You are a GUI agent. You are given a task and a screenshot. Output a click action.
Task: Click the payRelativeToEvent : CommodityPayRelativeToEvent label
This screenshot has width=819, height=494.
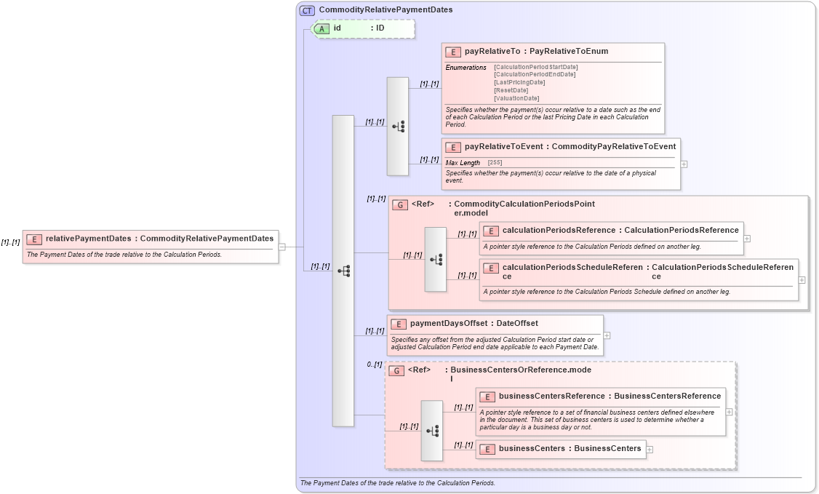(x=570, y=147)
